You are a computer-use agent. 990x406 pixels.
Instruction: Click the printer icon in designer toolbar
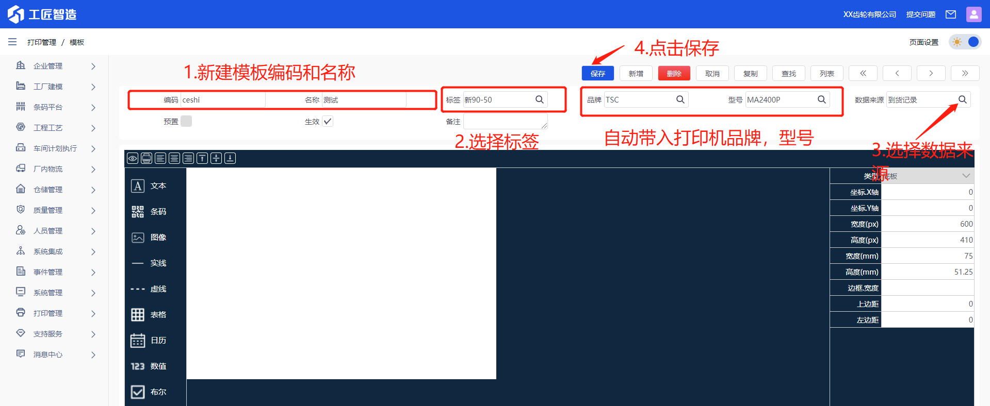(147, 158)
